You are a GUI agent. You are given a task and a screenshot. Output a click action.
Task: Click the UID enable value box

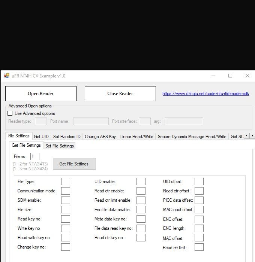point(141,182)
